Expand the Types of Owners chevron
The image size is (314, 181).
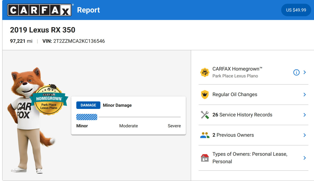pos(305,158)
